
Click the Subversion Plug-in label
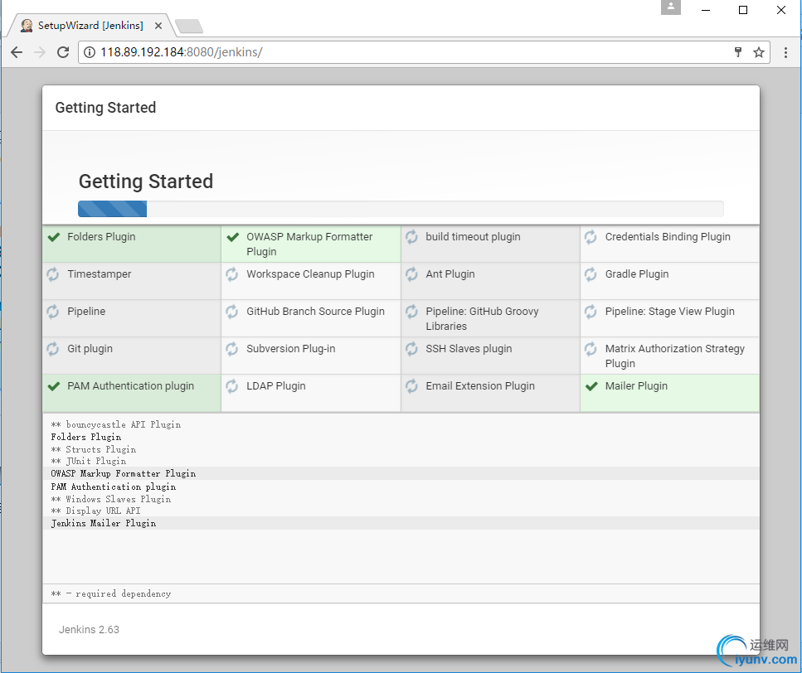[290, 348]
